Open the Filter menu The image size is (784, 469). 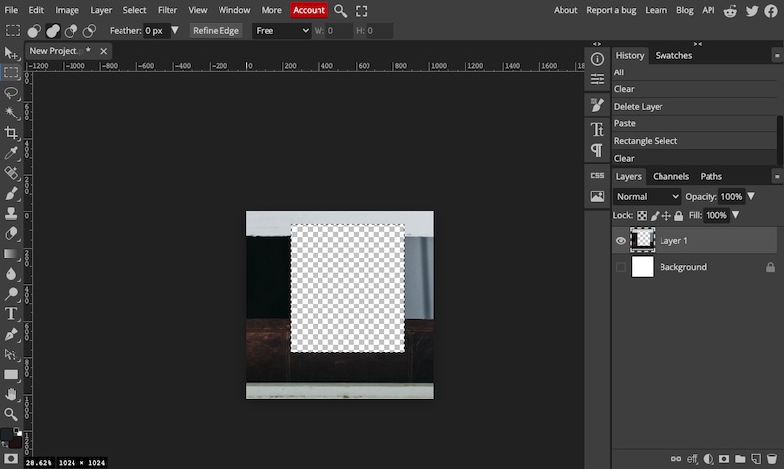168,10
